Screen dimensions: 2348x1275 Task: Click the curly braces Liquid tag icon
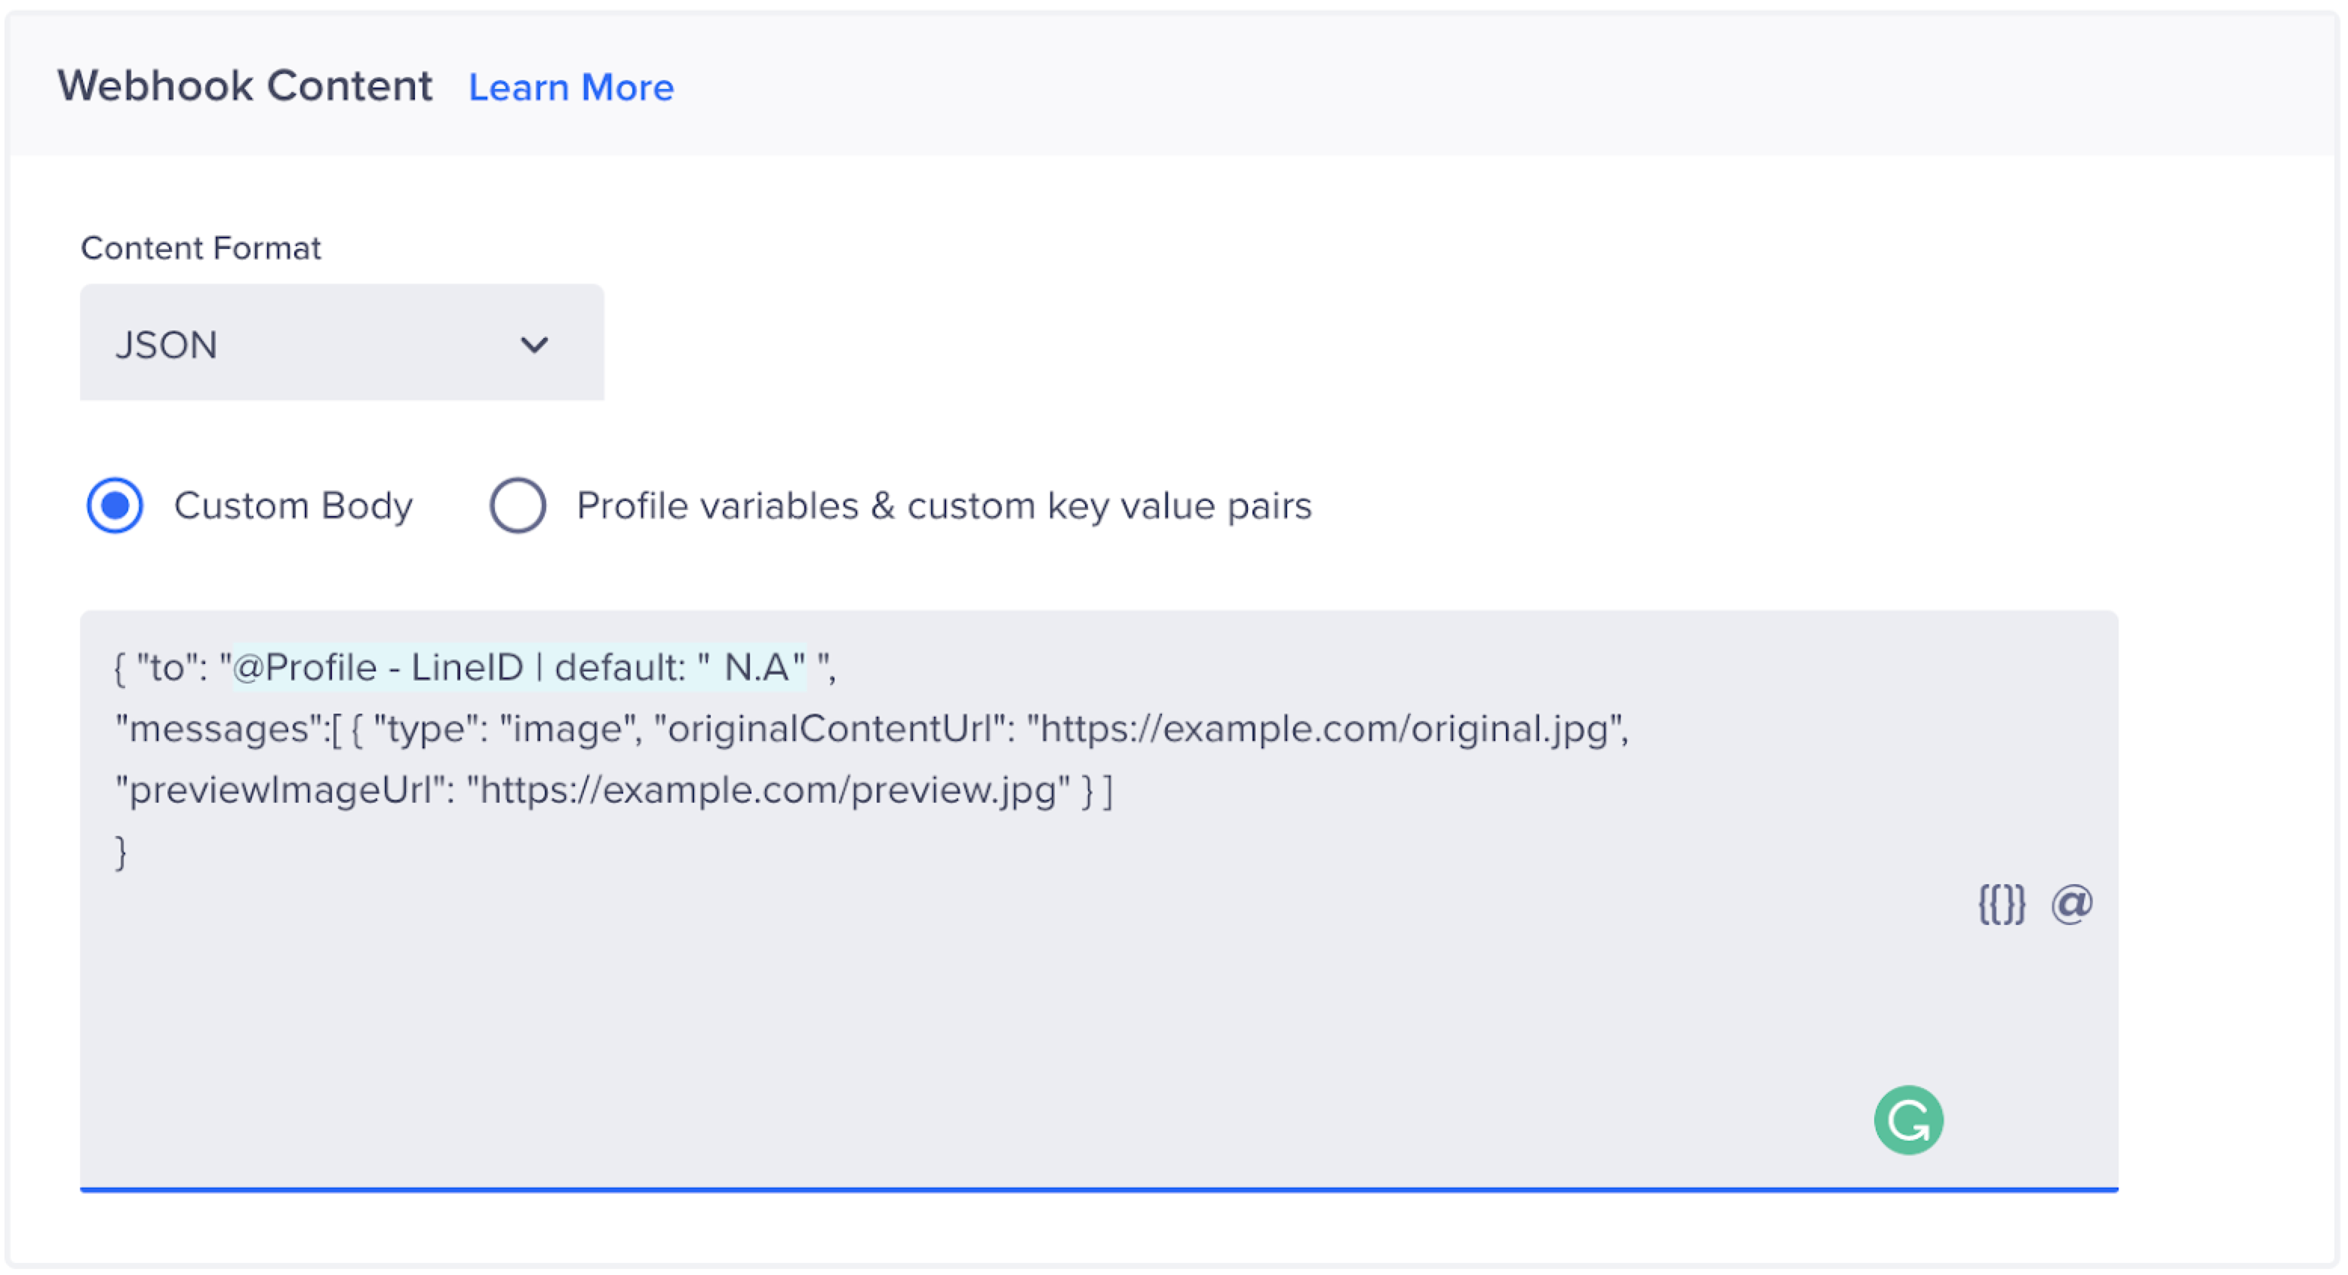[x=2001, y=904]
